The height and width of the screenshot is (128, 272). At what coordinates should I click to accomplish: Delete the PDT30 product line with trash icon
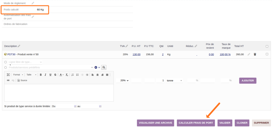(x=255, y=54)
